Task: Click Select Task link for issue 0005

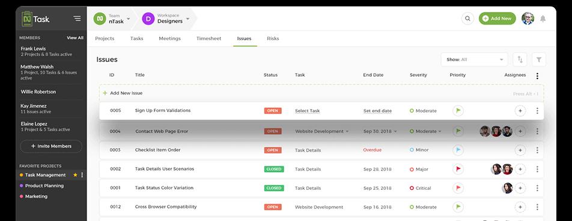Action: [307, 111]
